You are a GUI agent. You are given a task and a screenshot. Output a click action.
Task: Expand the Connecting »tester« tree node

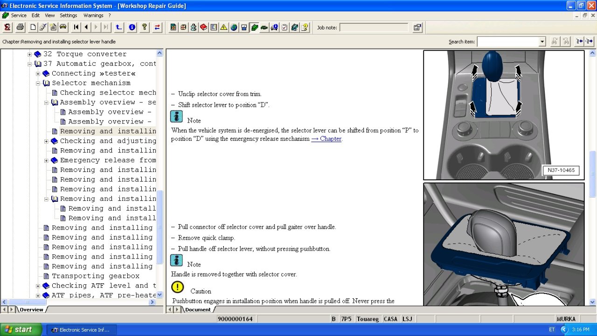(x=38, y=74)
